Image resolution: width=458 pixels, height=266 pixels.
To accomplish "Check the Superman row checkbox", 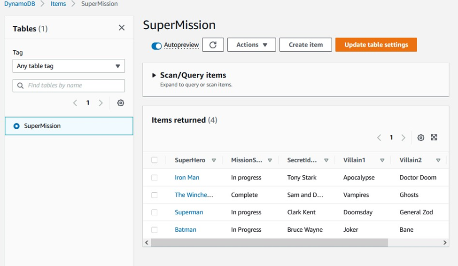I will (155, 212).
